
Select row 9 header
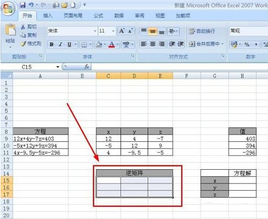click(6, 139)
